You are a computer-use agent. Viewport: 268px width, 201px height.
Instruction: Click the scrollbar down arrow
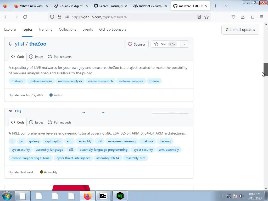click(266, 188)
